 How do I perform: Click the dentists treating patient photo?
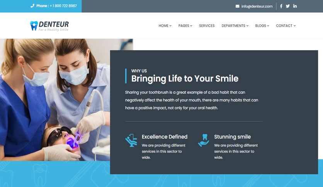tap(55, 100)
